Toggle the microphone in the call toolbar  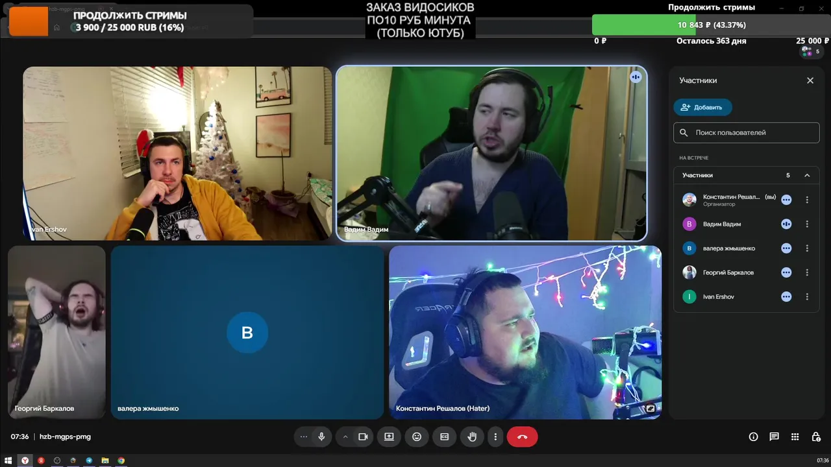(321, 437)
